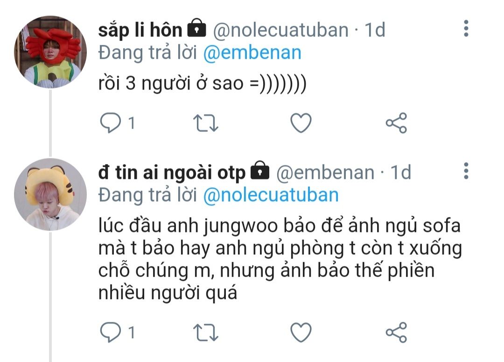504x362 pixels.
Task: Open the @embenan mention link in first tweet
Action: pos(252,53)
